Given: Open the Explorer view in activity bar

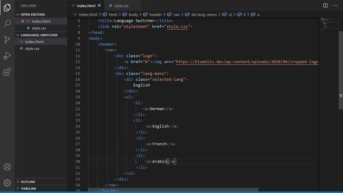Looking at the screenshot, I should point(7,8).
